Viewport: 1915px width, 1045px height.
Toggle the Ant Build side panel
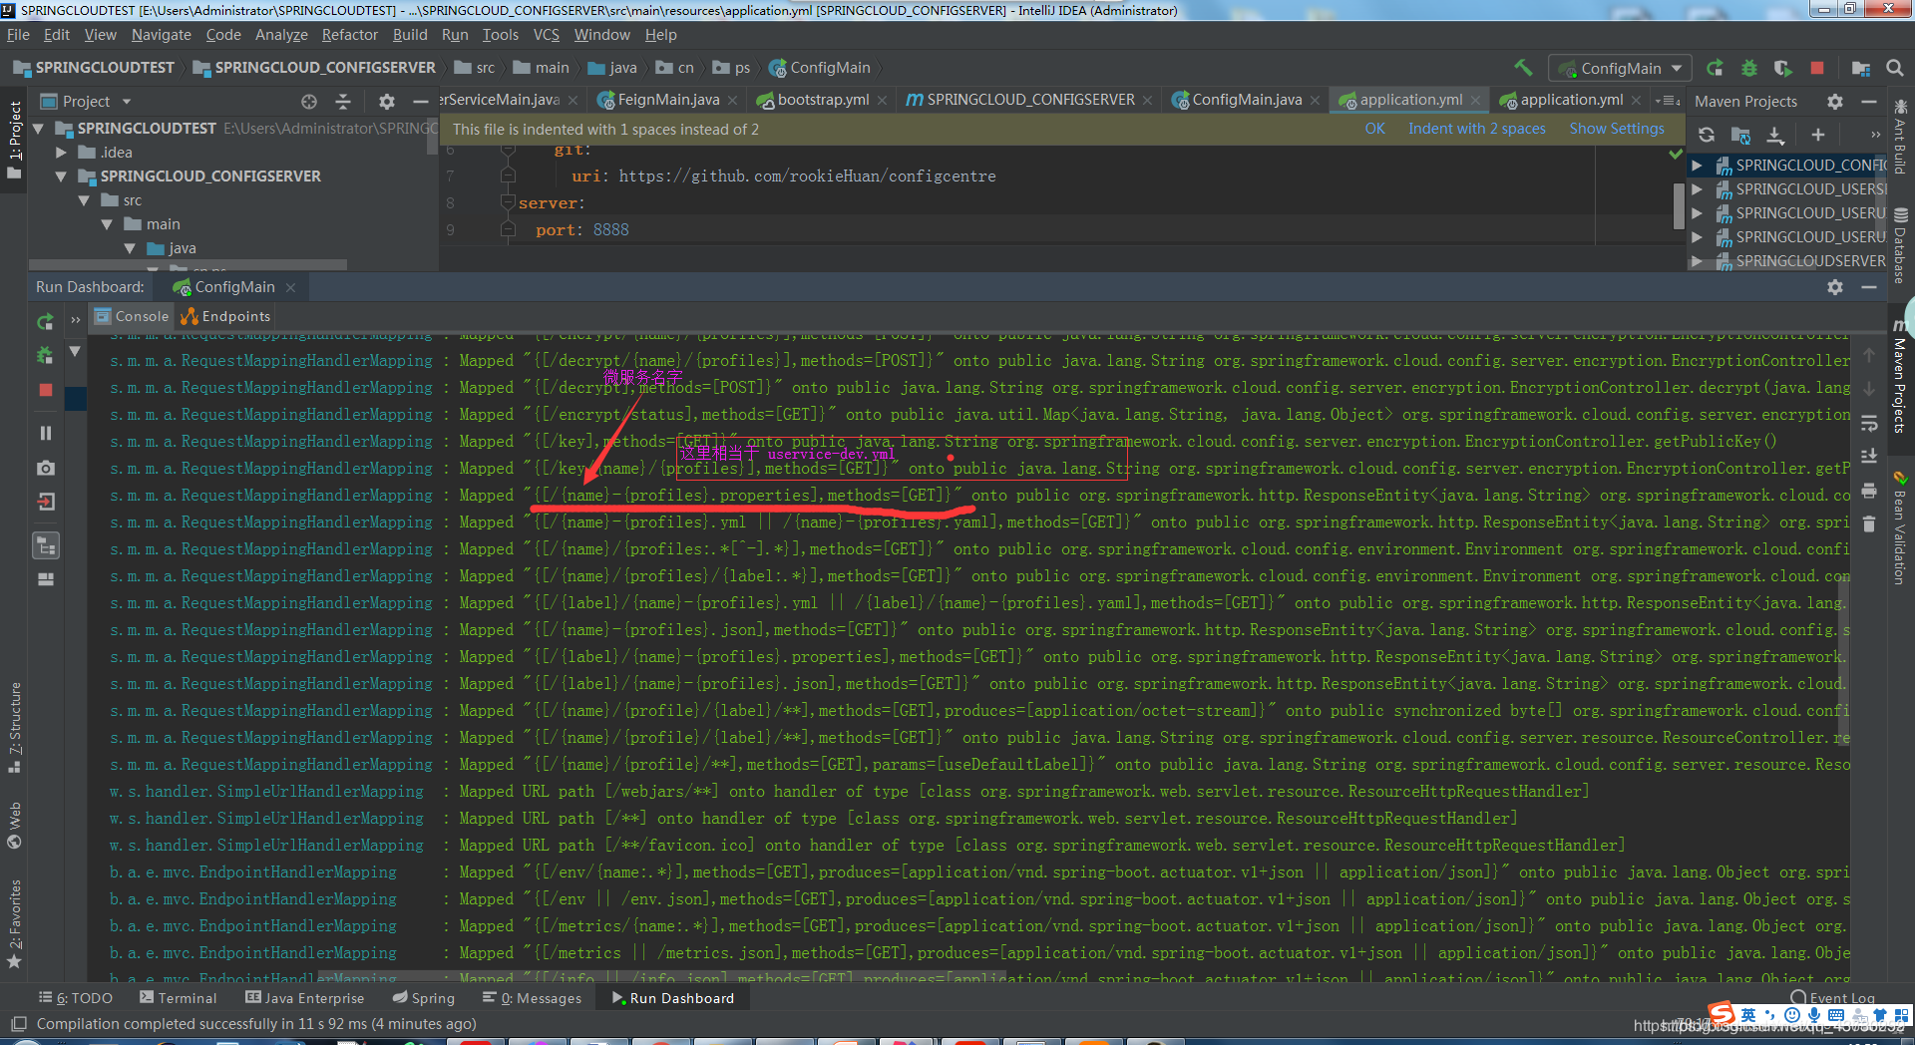click(x=1900, y=135)
